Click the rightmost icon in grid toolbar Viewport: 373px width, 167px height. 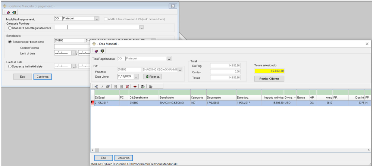point(151,86)
